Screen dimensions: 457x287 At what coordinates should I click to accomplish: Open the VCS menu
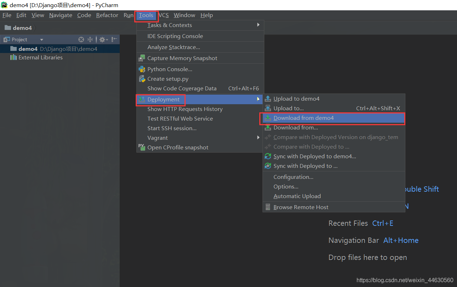click(x=163, y=15)
